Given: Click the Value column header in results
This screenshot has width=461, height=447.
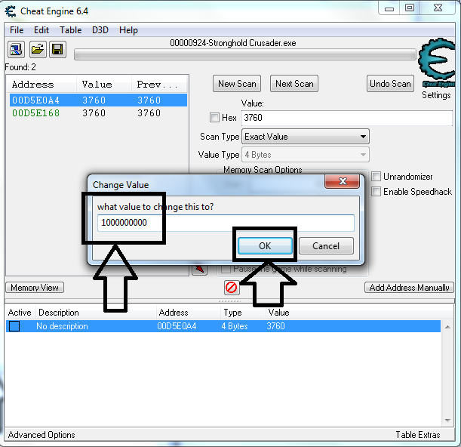Looking at the screenshot, I should coord(104,85).
